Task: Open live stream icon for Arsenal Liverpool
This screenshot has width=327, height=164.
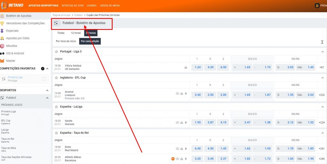Action: tap(178, 93)
